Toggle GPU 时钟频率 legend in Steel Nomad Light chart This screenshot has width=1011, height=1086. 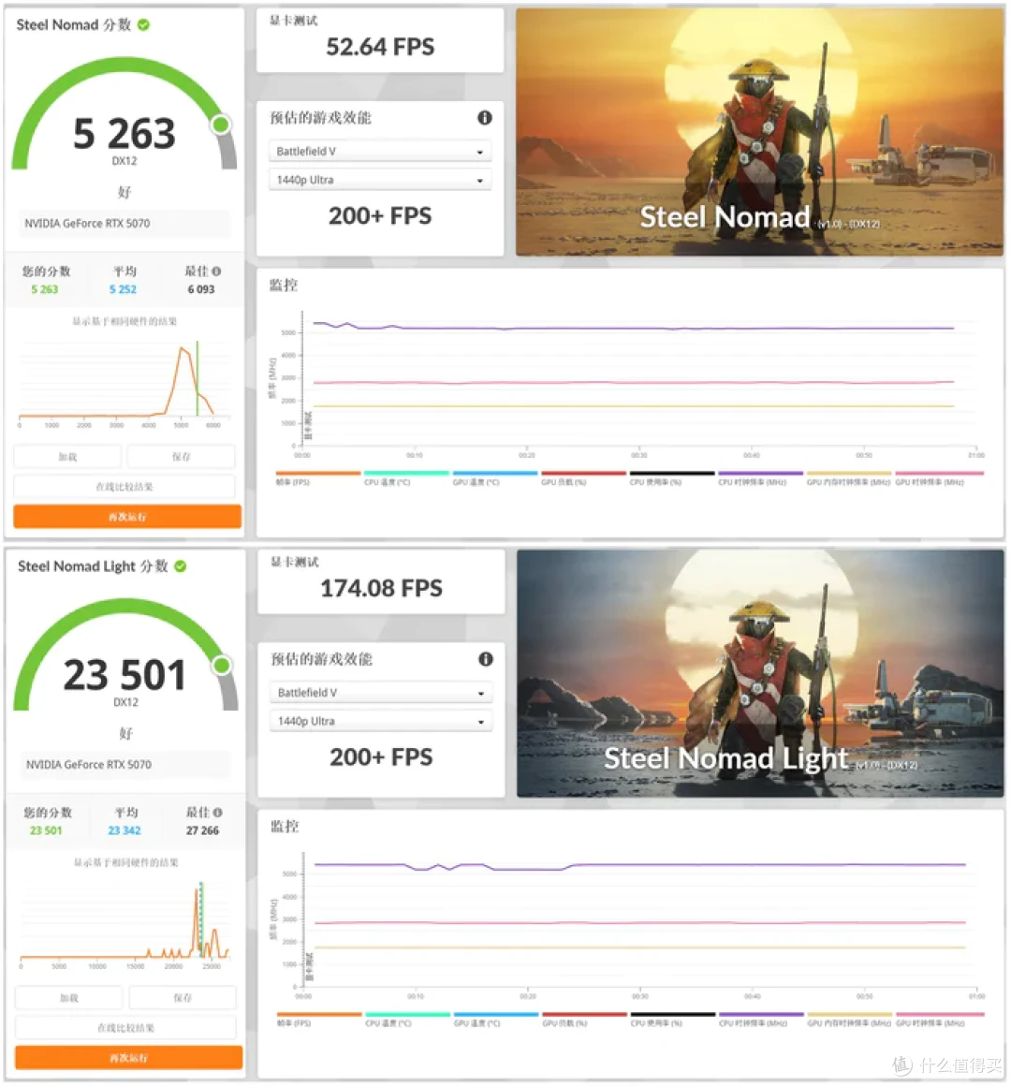[941, 1019]
